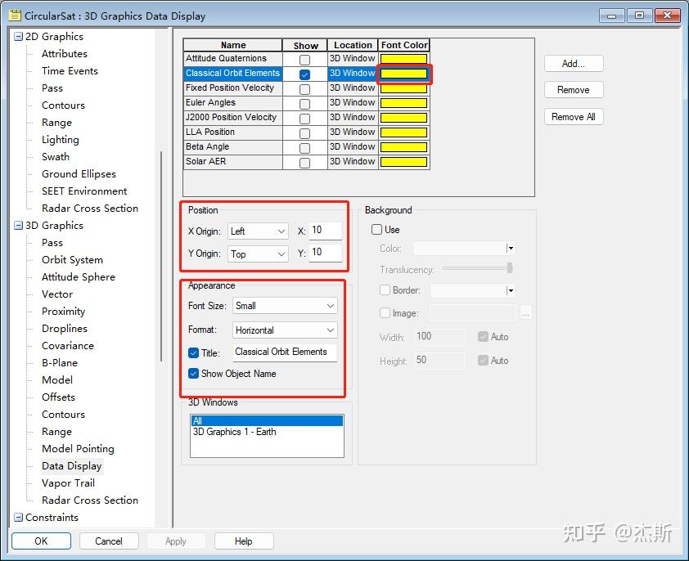The width and height of the screenshot is (689, 561).
Task: Select Orbit System in the tree
Action: 72,259
